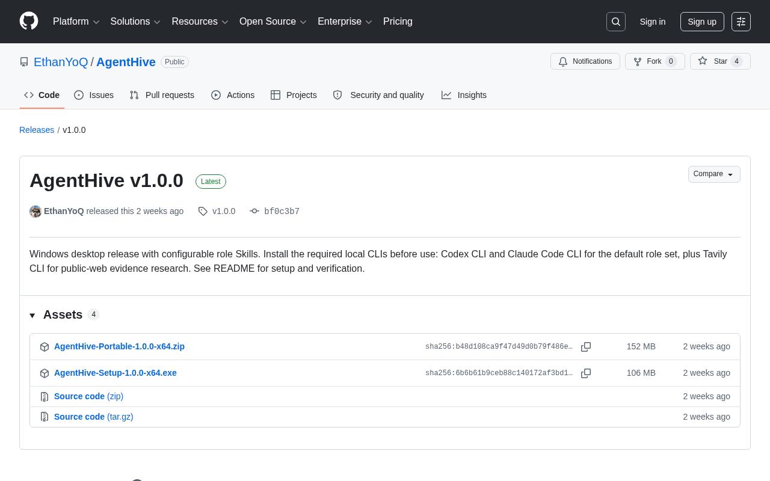The height and width of the screenshot is (481, 770).
Task: Switch to the Security and quality tab
Action: pos(378,95)
